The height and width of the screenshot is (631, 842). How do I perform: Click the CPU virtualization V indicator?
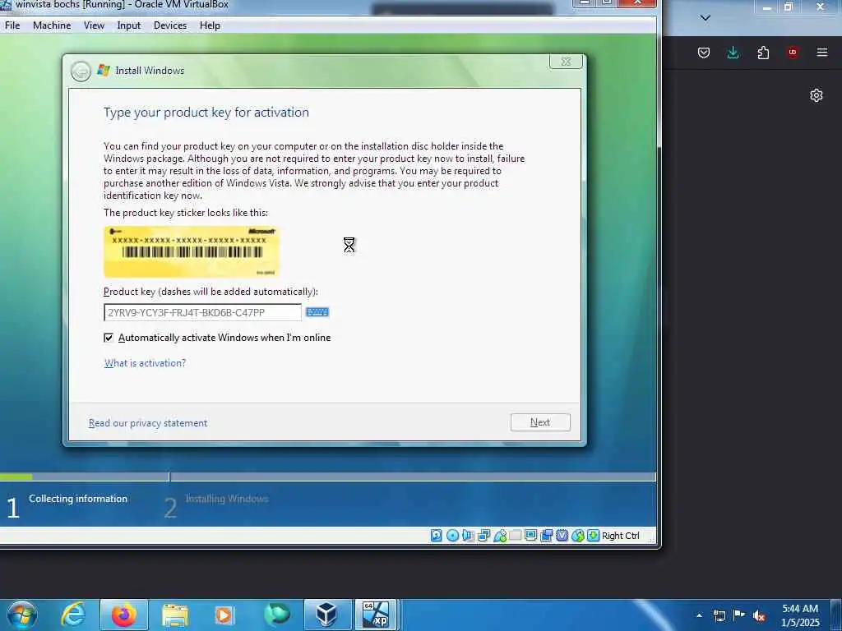[x=562, y=536]
